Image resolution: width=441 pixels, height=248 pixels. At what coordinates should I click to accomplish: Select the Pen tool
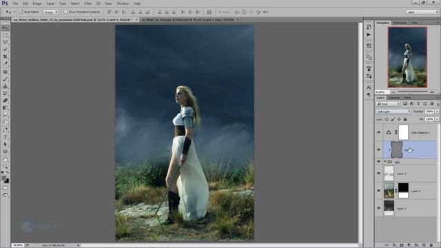[x=6, y=130]
